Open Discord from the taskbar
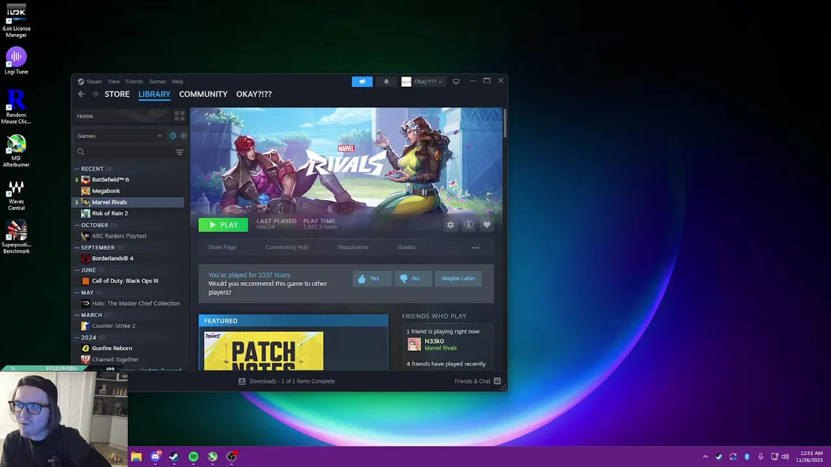 155,457
